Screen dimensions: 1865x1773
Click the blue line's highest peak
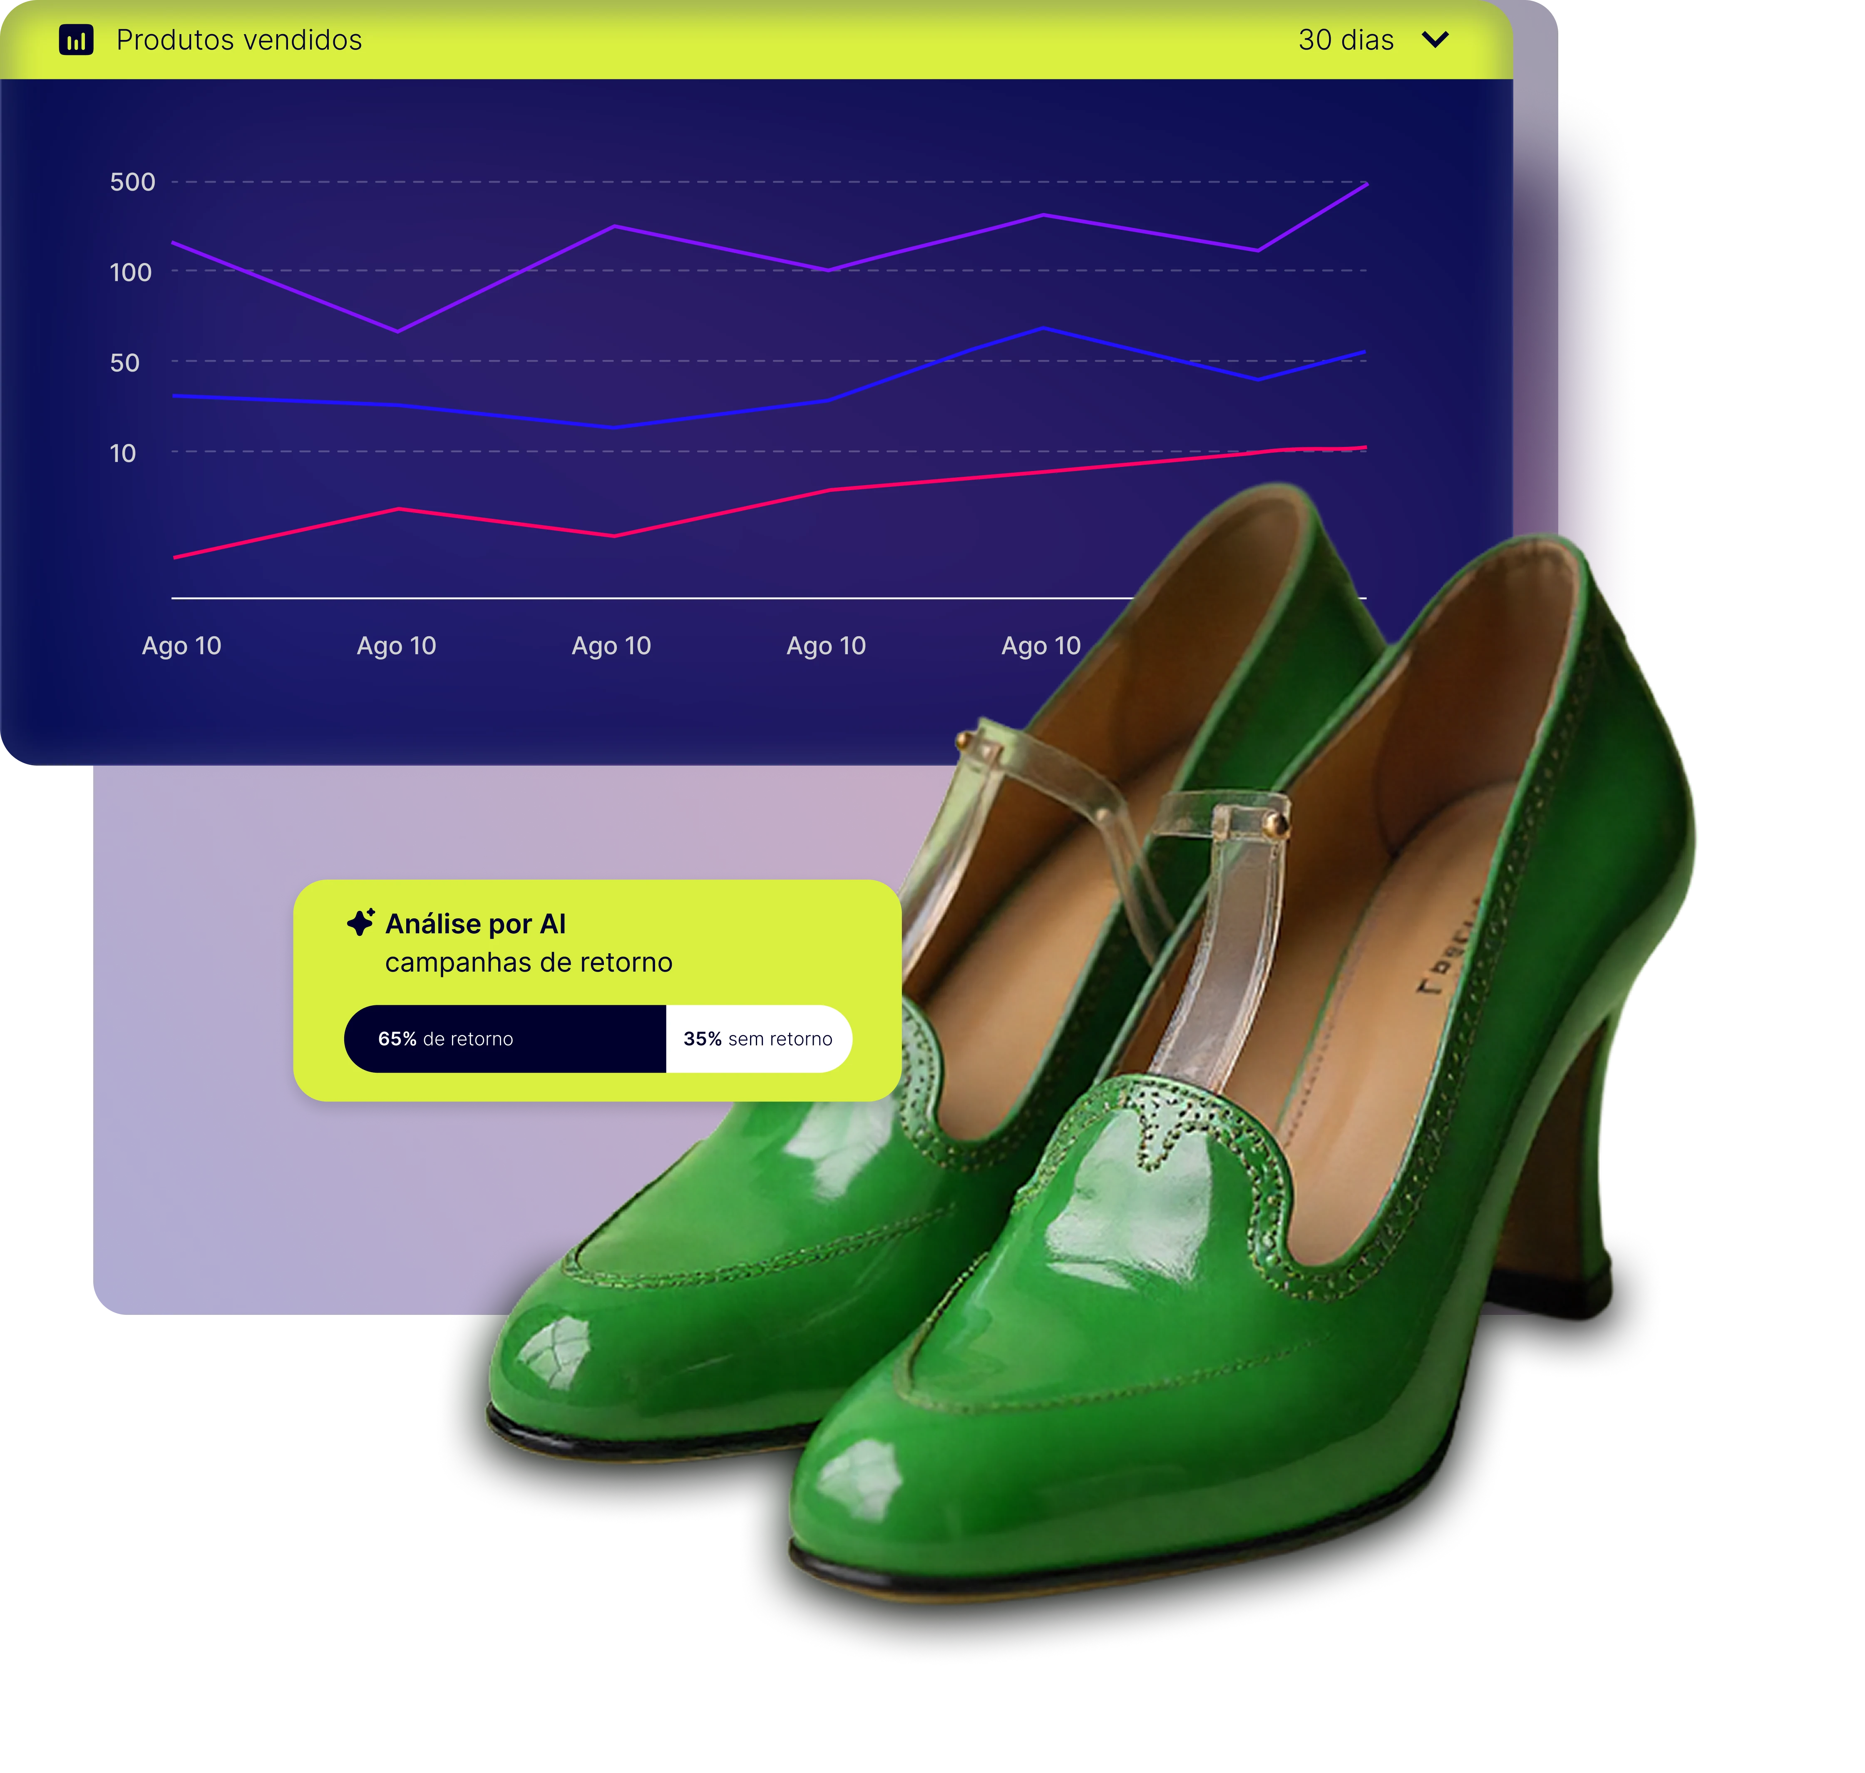(1043, 328)
